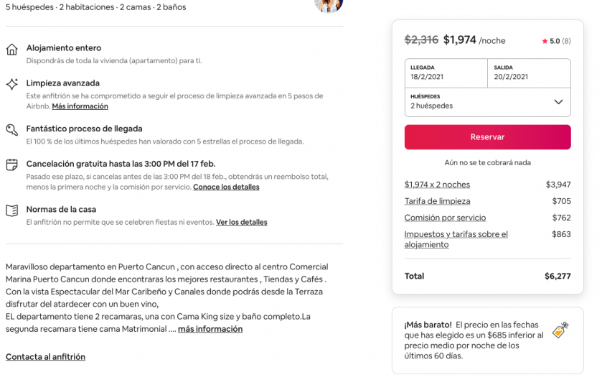Click the key icon for Fantástico proceso de llegada
Screen dimensions: 602x385
tap(11, 130)
